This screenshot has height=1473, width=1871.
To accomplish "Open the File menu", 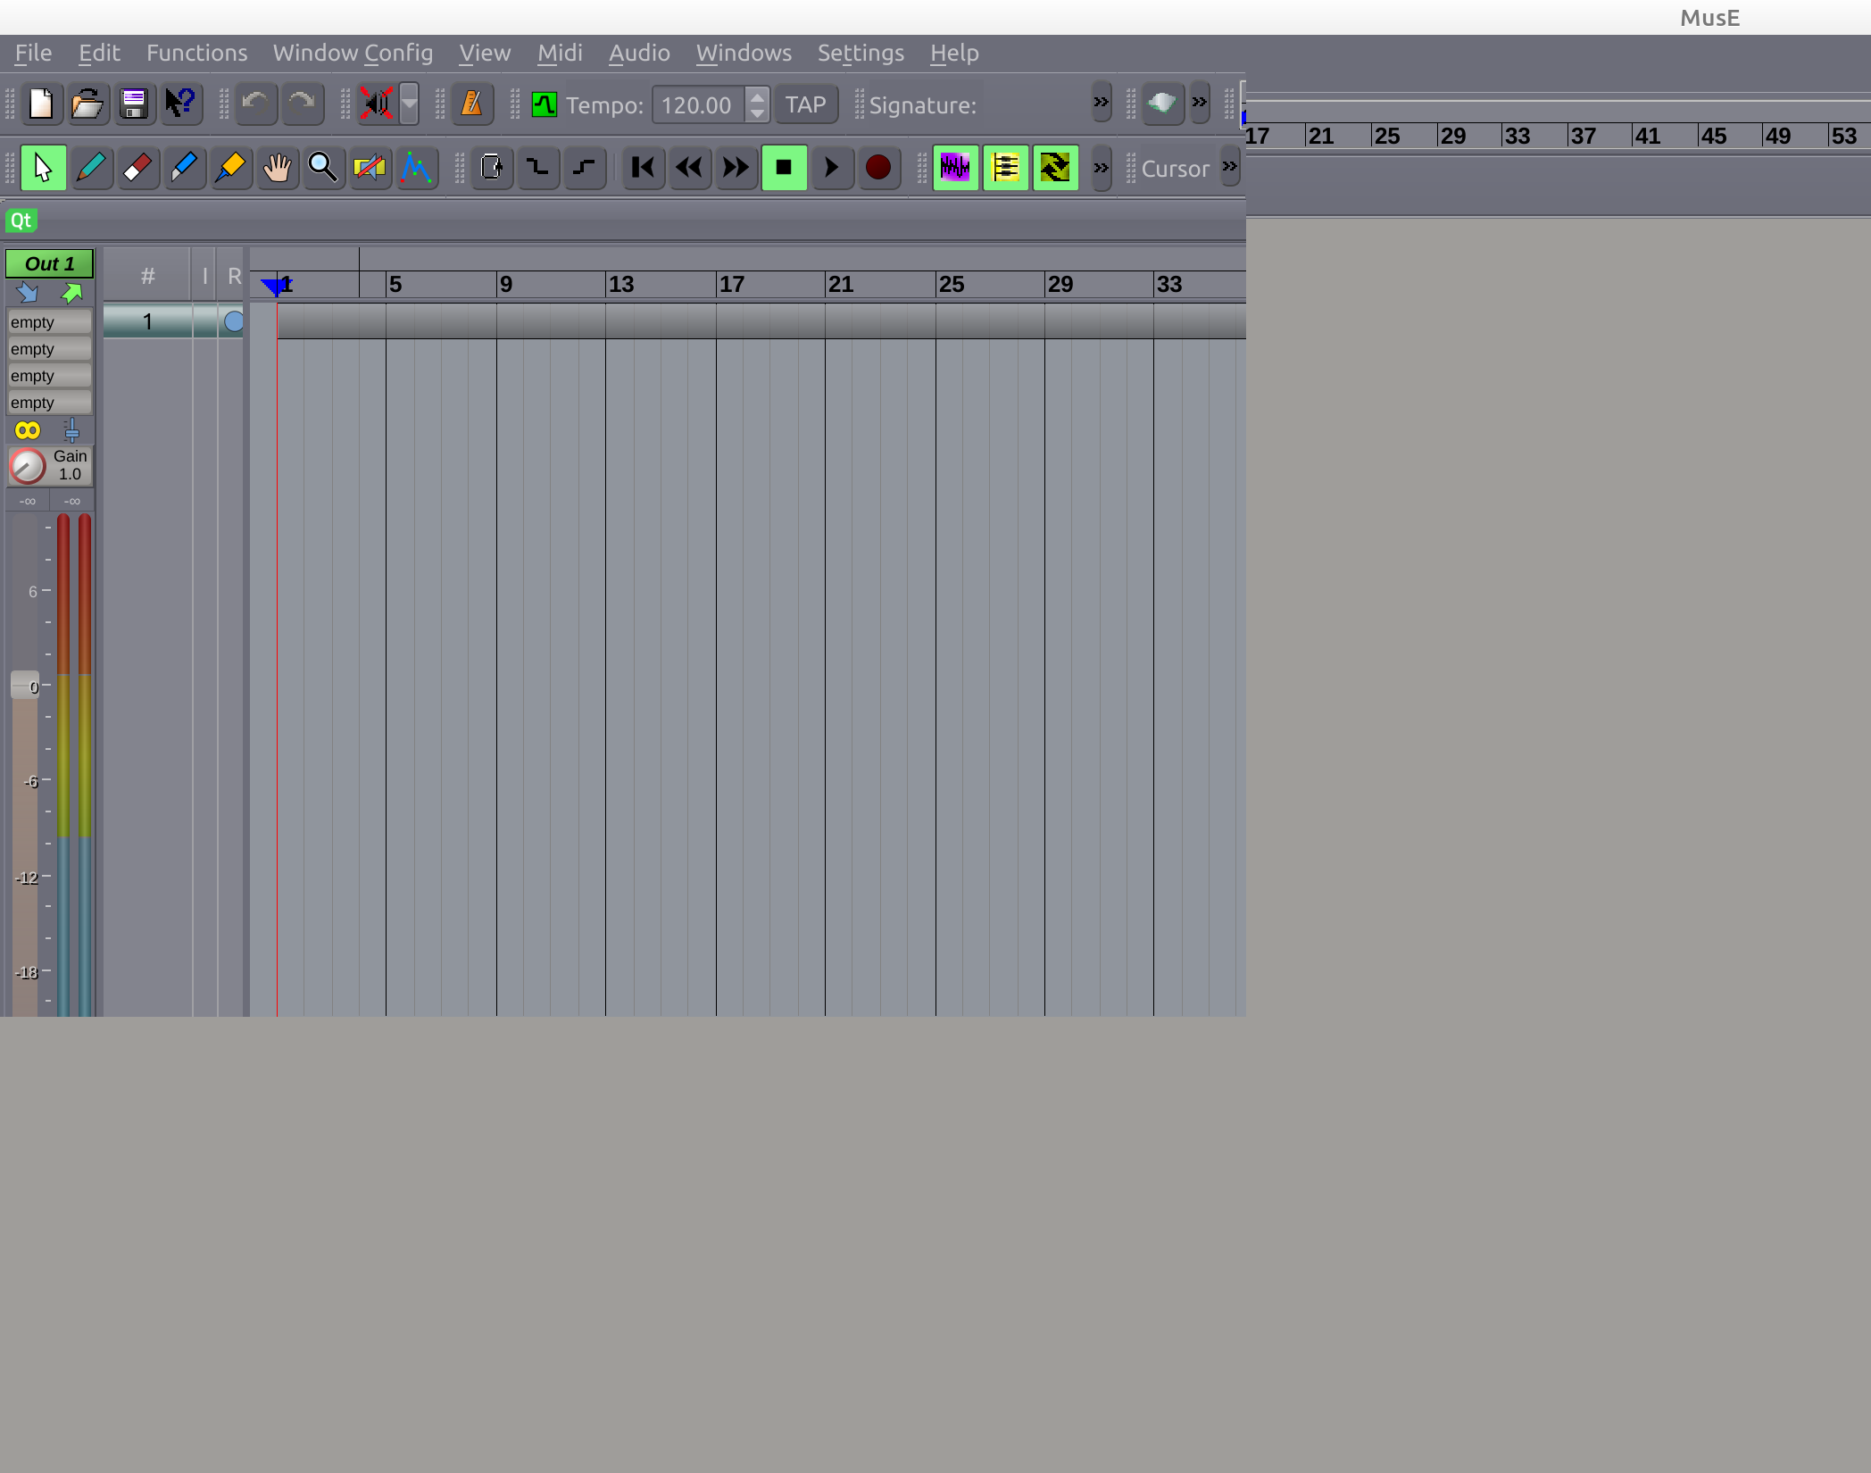I will click(33, 53).
